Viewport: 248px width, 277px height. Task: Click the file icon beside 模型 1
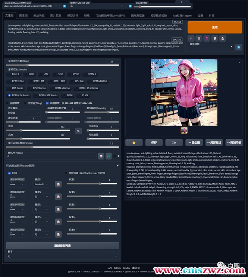58,184
